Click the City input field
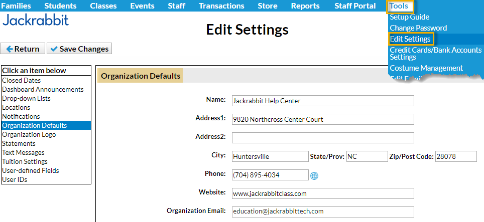The image size is (484, 222). [270, 156]
